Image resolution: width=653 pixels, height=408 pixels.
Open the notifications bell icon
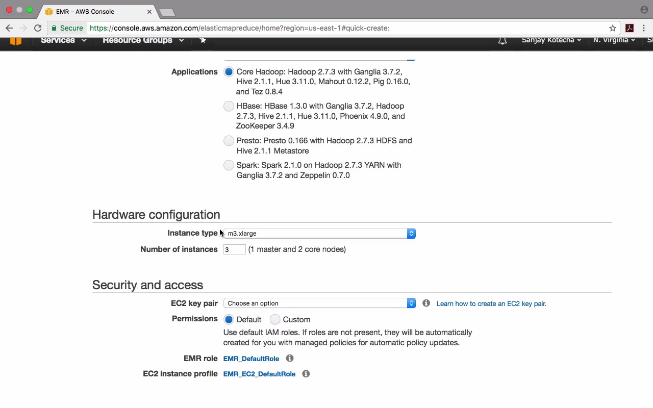503,40
